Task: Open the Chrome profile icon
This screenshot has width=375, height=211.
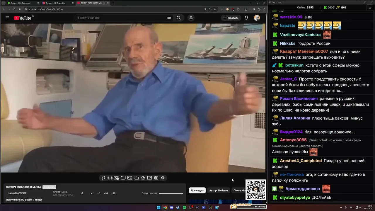Action: [259, 9]
